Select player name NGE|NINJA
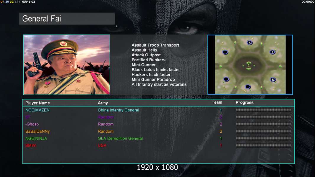The width and height of the screenshot is (315, 177). (x=36, y=139)
